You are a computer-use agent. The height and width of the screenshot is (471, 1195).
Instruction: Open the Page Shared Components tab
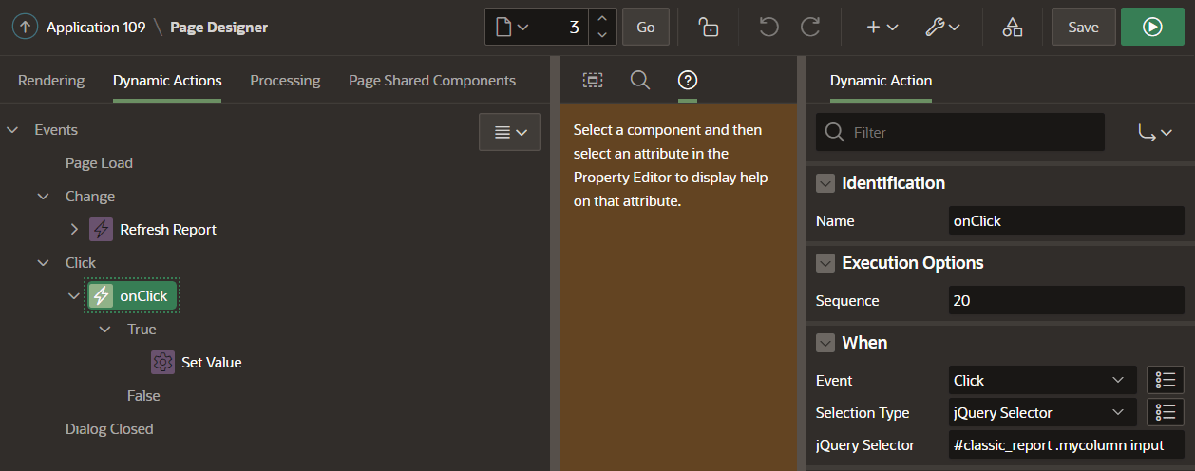click(x=432, y=81)
